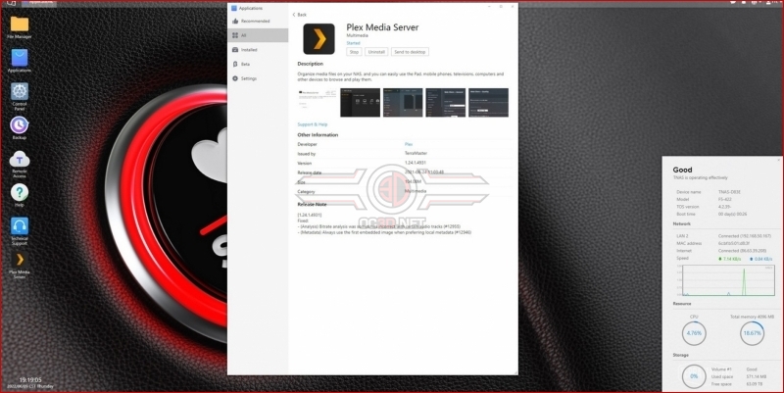Click the 'Other Information' heading
The image size is (784, 393).
(318, 135)
